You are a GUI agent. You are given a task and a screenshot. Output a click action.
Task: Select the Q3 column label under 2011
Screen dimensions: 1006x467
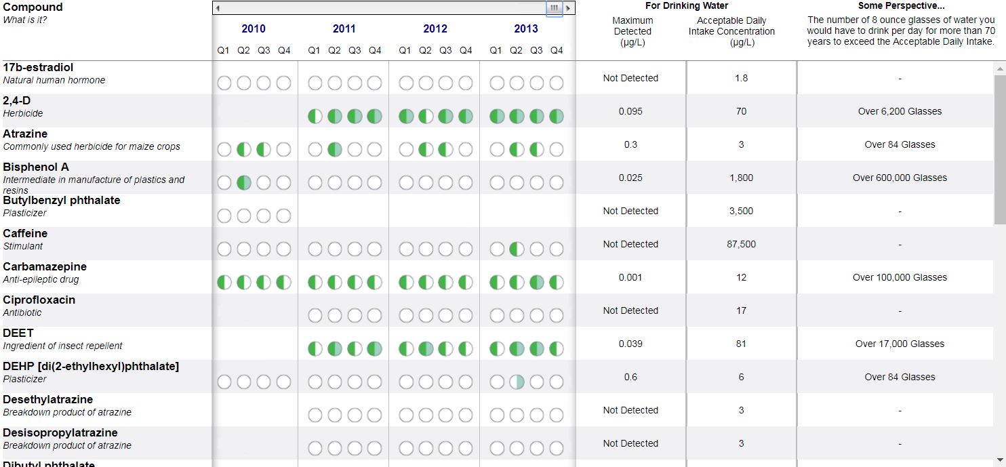(x=355, y=49)
